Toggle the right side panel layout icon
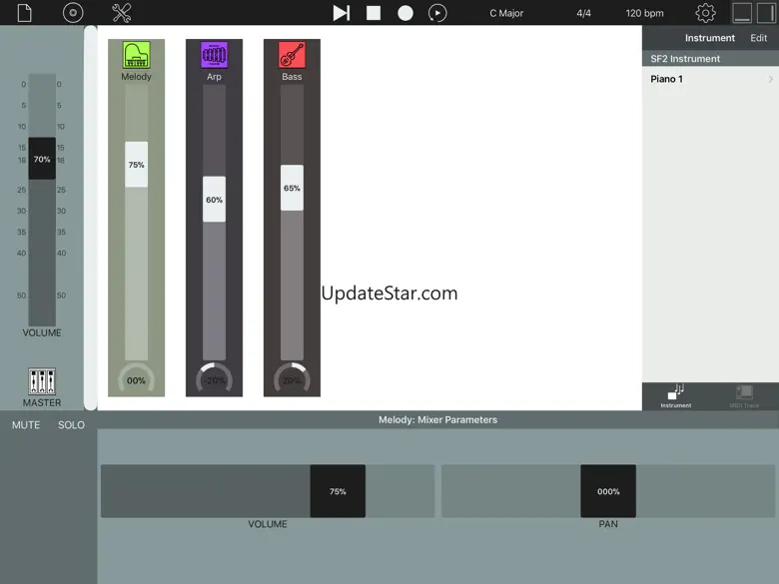Viewport: 779px width, 584px height. [766, 13]
